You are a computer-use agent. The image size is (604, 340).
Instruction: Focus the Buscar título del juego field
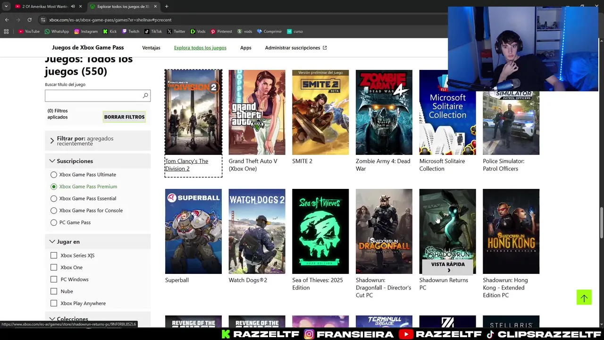(x=98, y=96)
